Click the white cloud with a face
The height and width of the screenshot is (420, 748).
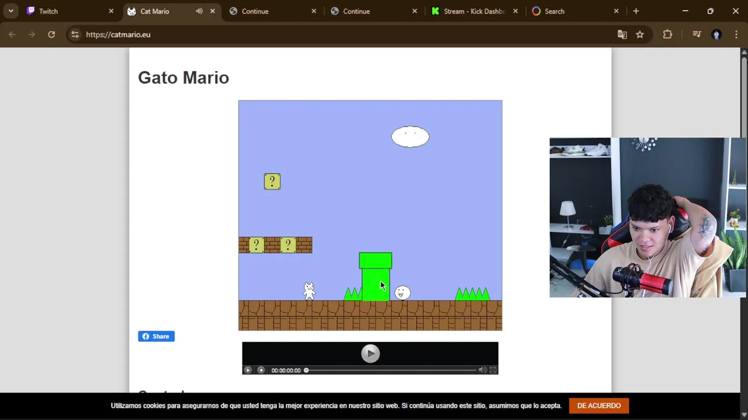(410, 137)
